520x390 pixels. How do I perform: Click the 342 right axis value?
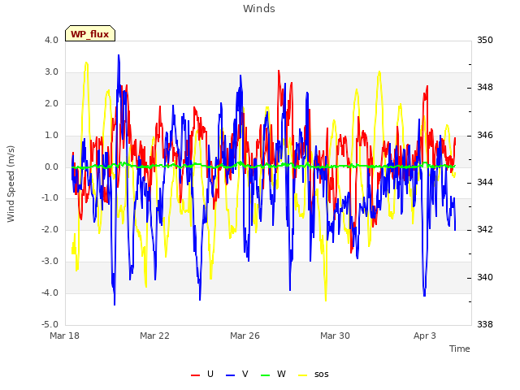485,229
